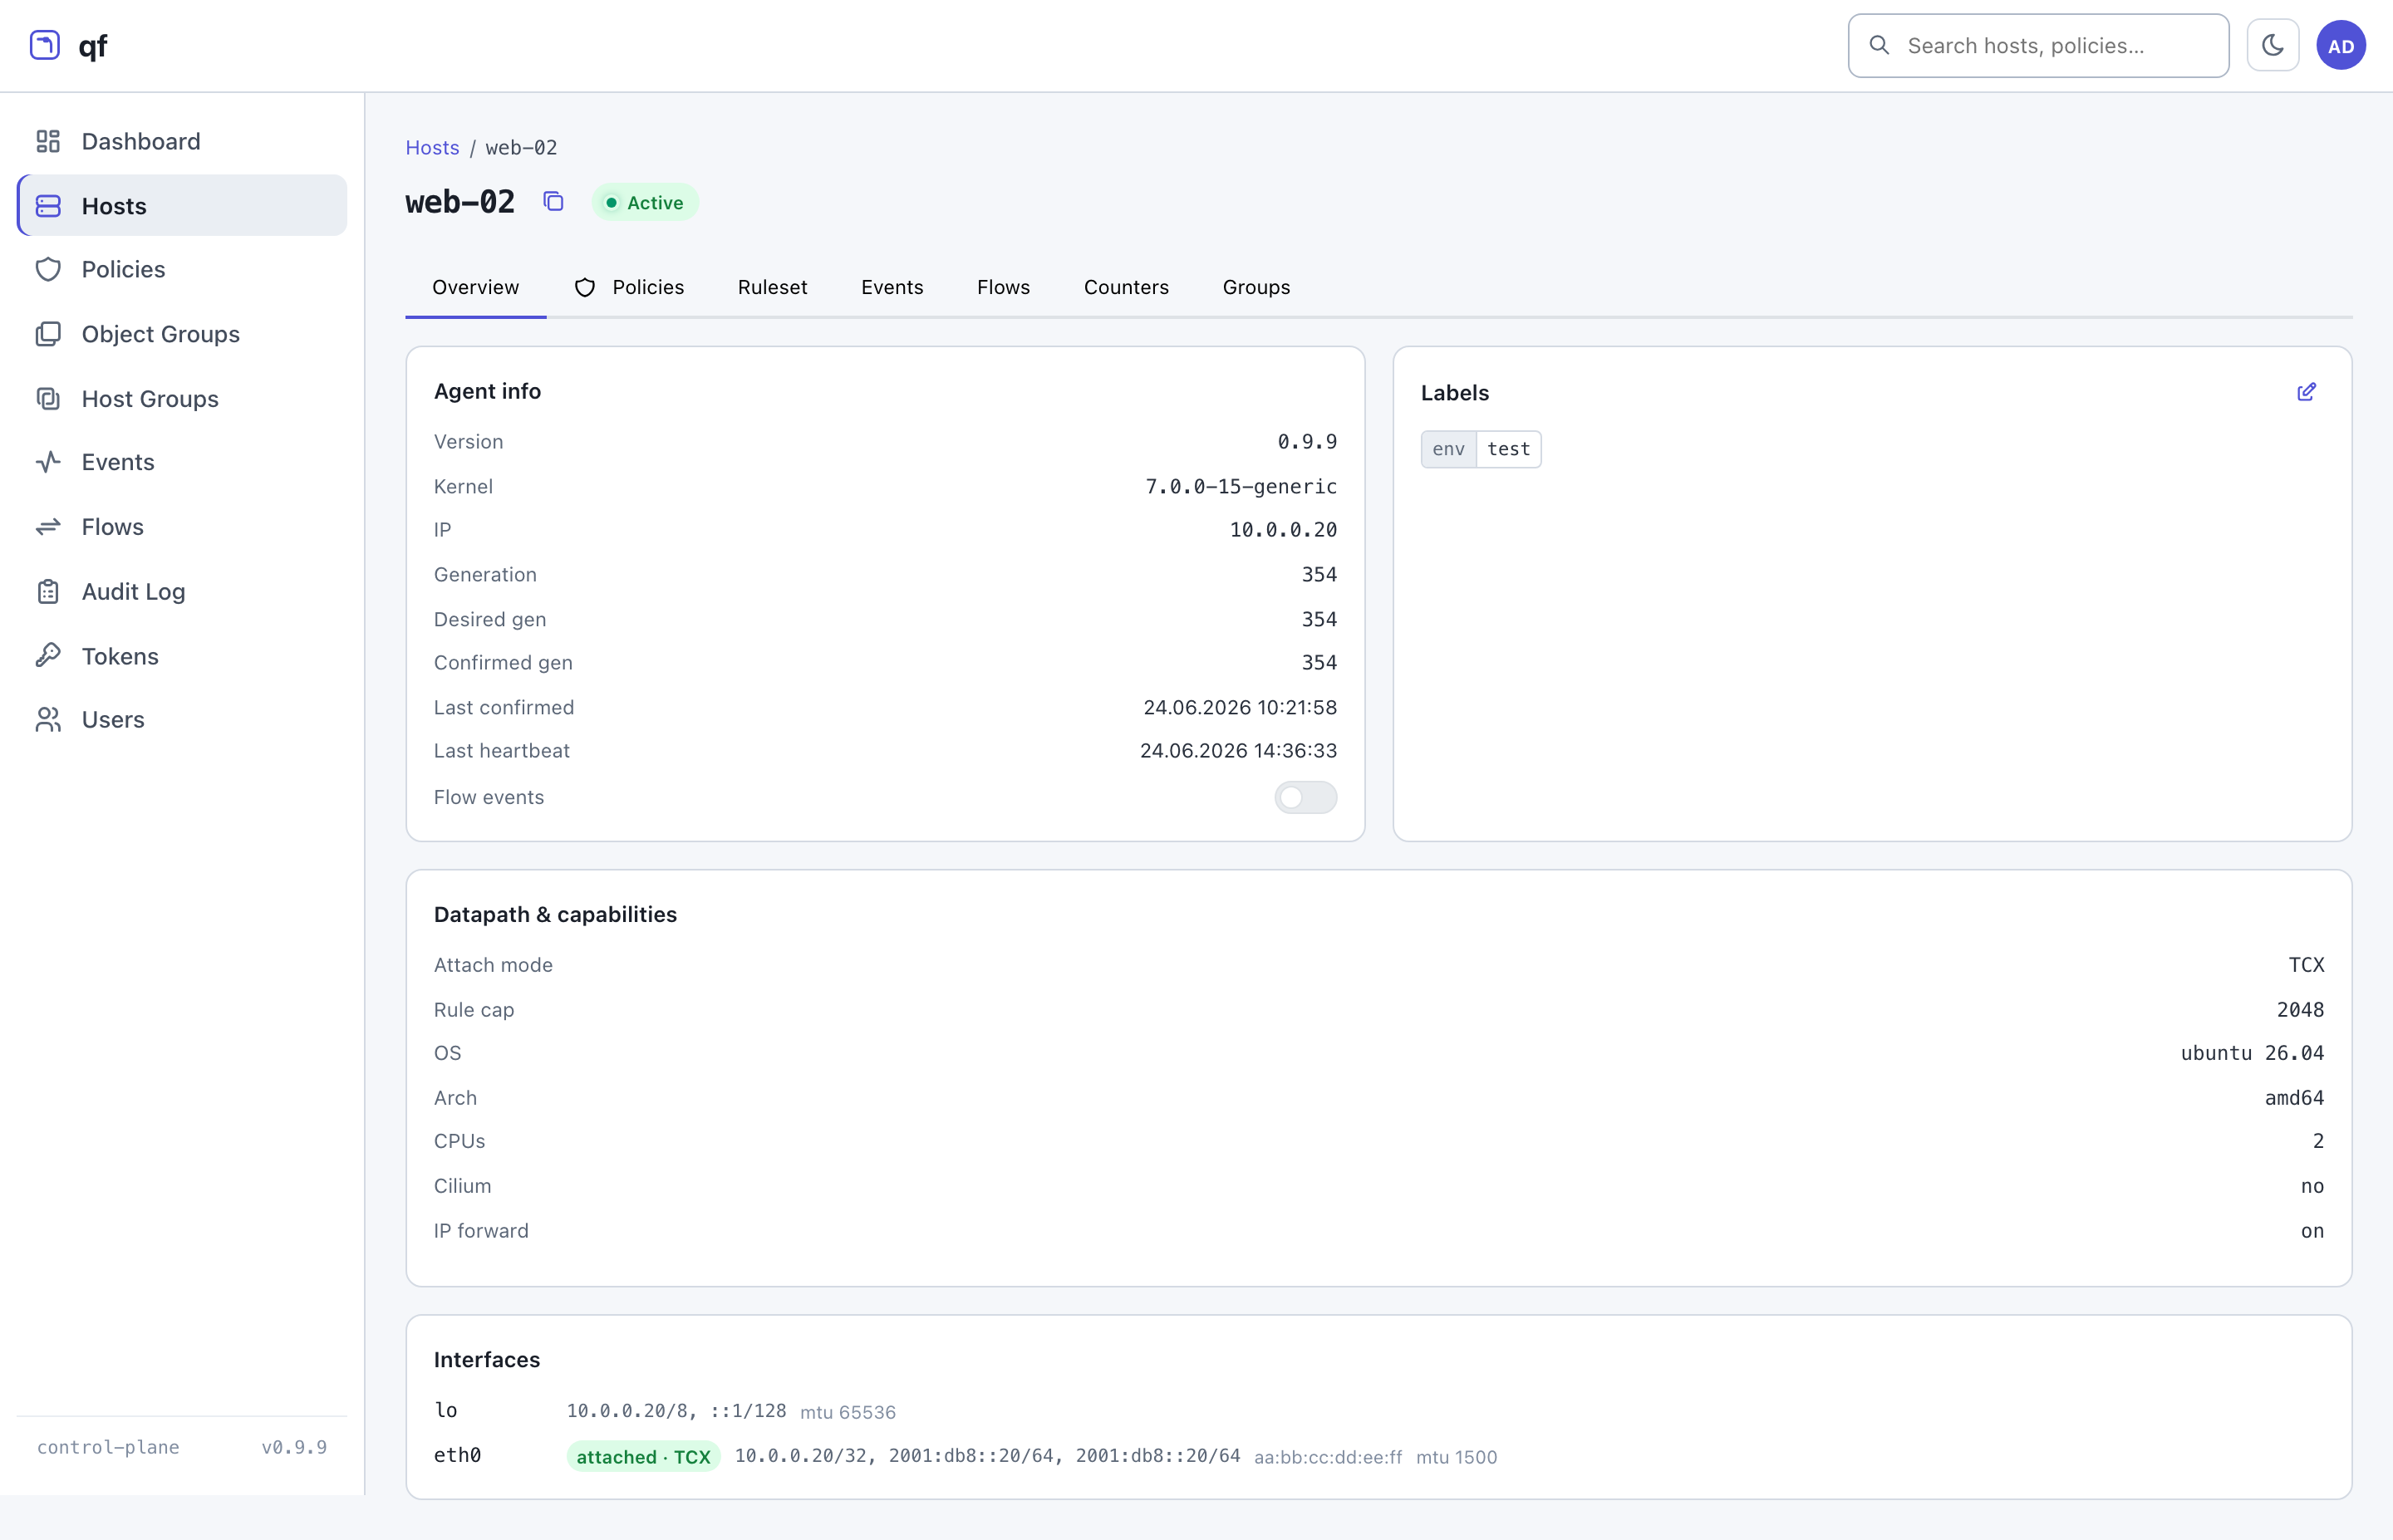Open Flows in the sidebar
Viewport: 2393px width, 1540px height.
[182, 527]
